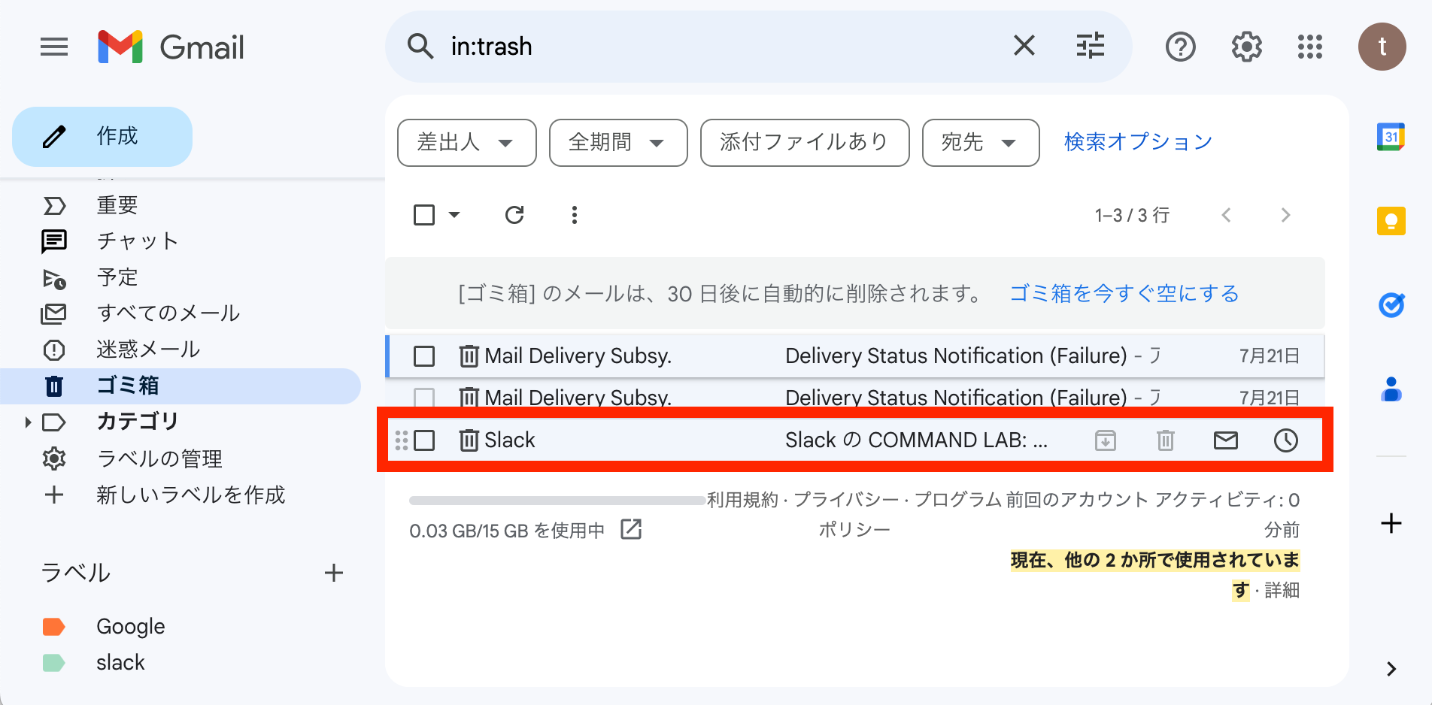Open Google Keep from side panel

1391,221
